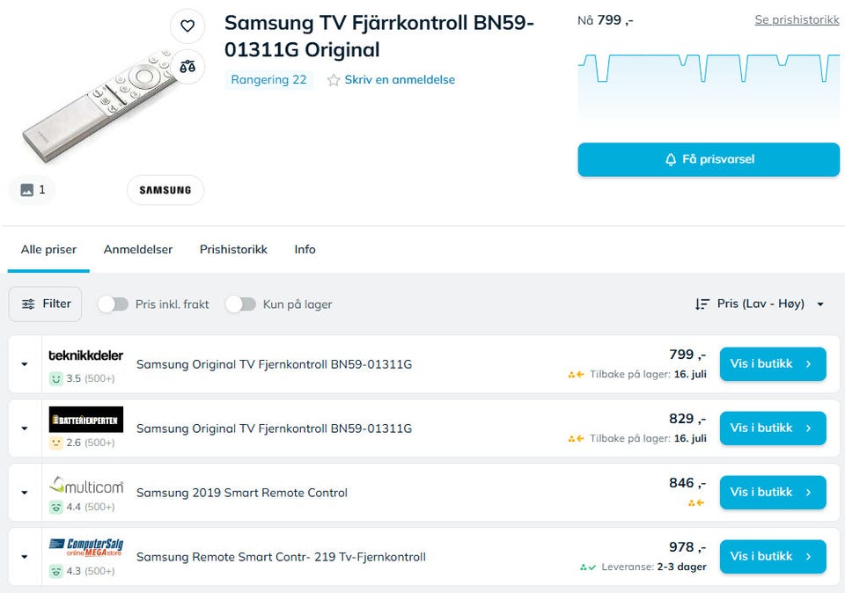Toggle Pris inkl. frakt switch

tap(113, 304)
